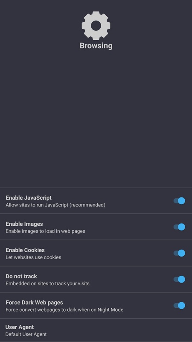Switch off the Do not track toggle
The image size is (192, 342).
coord(179,279)
